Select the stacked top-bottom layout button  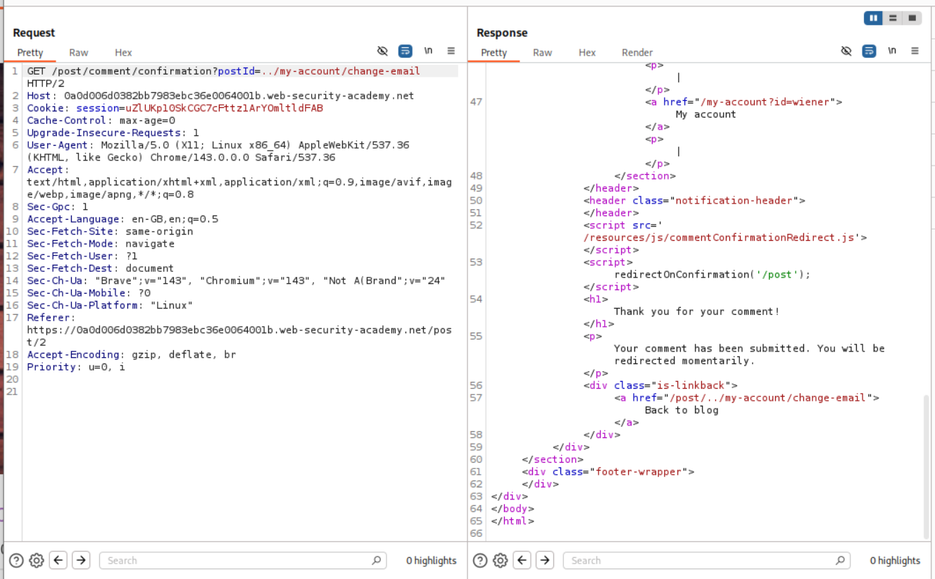tap(893, 18)
